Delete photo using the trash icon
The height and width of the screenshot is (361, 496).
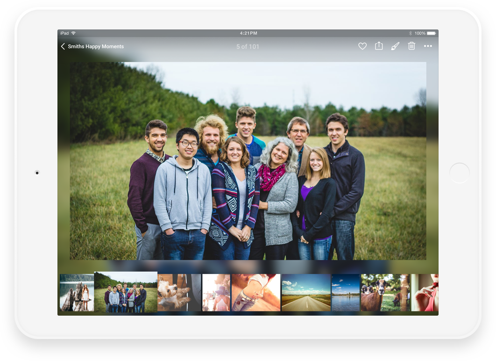[x=411, y=46]
